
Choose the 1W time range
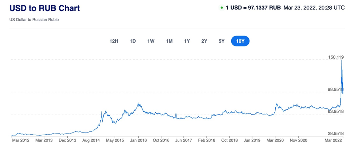pyautogui.click(x=151, y=41)
